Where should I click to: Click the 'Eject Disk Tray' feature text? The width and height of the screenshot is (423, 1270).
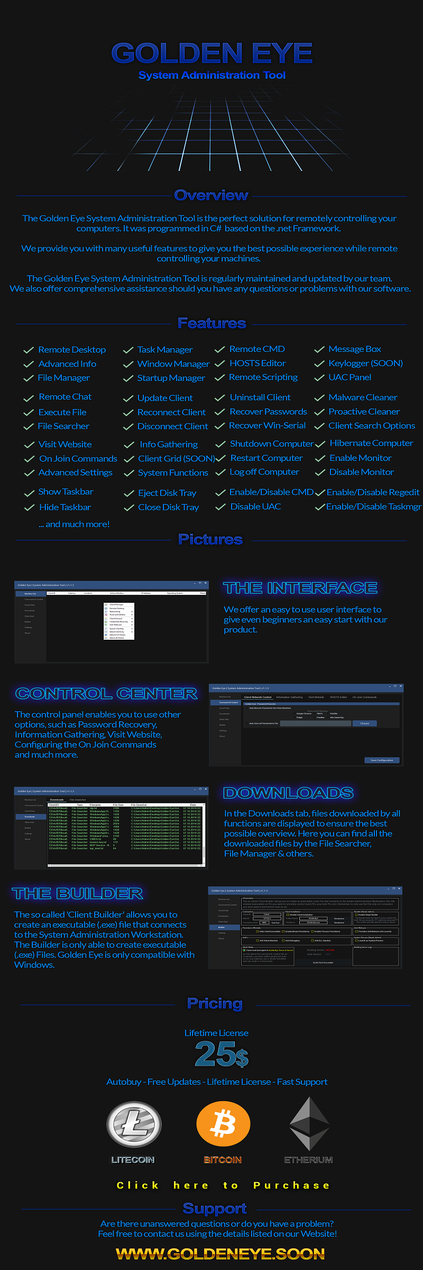(x=167, y=493)
